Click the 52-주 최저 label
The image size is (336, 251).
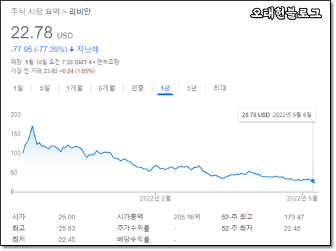(237, 229)
